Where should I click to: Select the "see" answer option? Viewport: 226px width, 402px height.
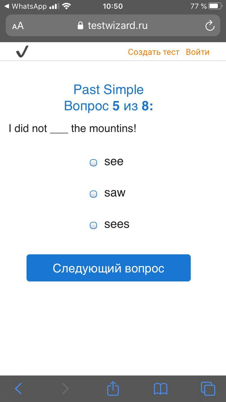coord(93,163)
